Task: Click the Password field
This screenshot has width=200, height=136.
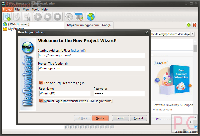Action: (x=119, y=93)
